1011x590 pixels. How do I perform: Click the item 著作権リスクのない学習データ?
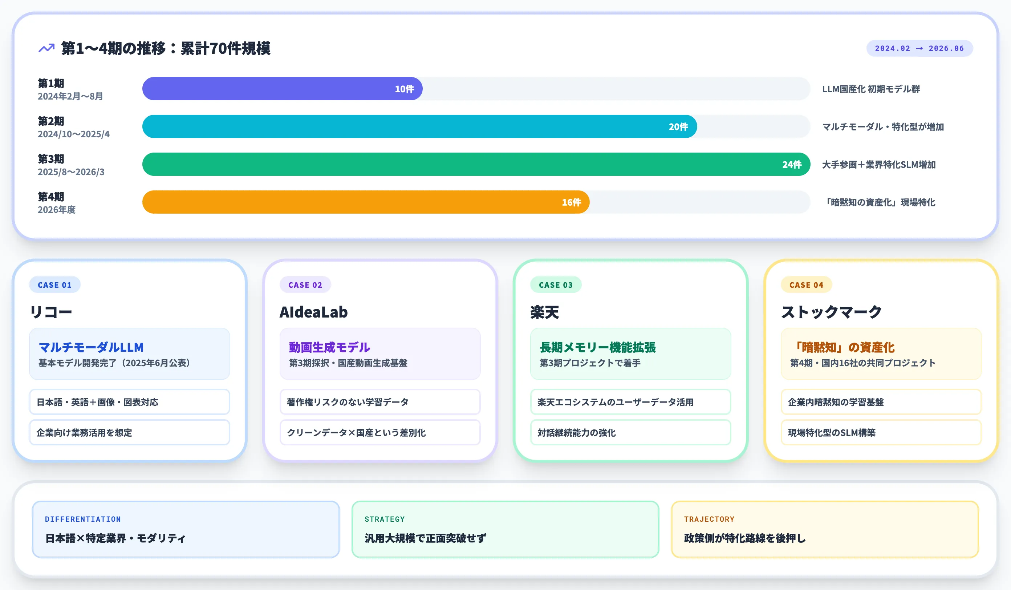pyautogui.click(x=380, y=402)
